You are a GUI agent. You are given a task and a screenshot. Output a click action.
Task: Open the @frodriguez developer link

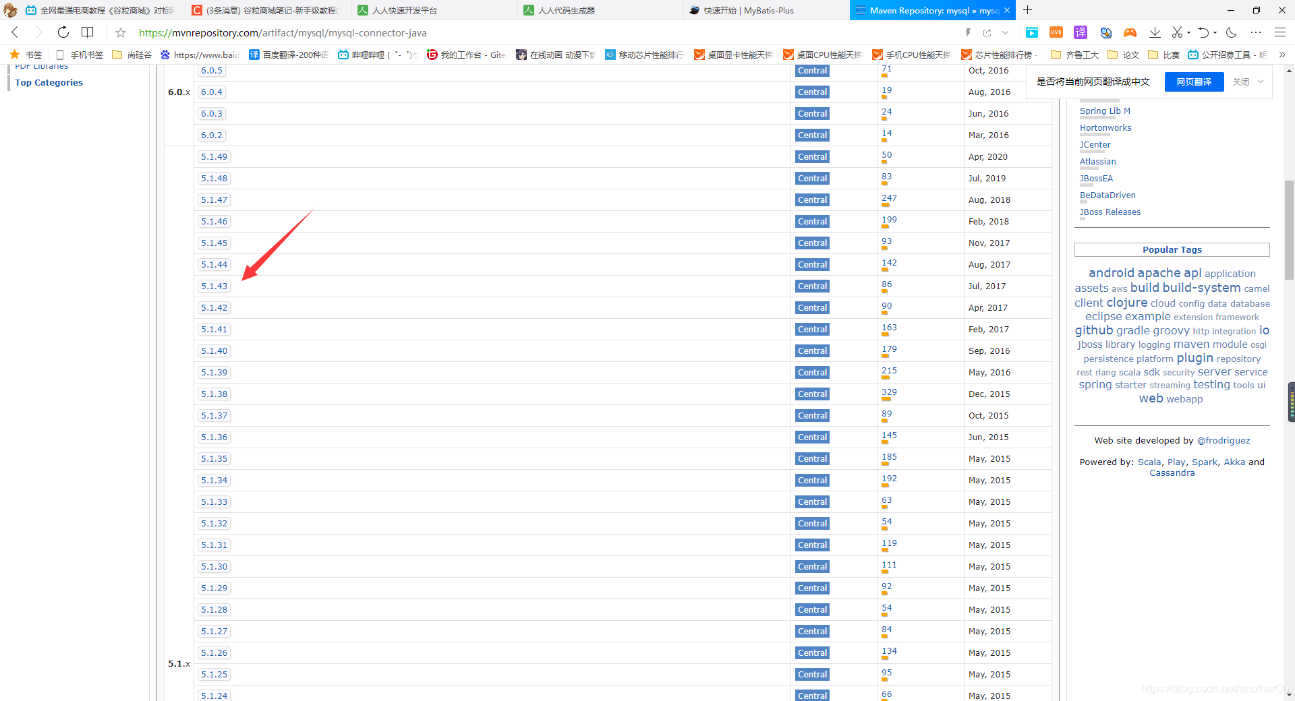(1223, 440)
